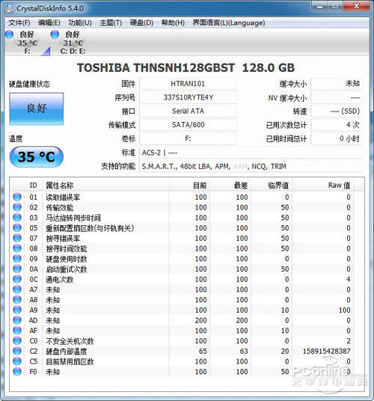
Task: Click the 卷标 field showing F:
Action: click(x=188, y=138)
